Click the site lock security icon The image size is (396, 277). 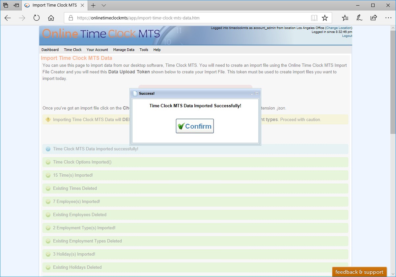tap(71, 18)
